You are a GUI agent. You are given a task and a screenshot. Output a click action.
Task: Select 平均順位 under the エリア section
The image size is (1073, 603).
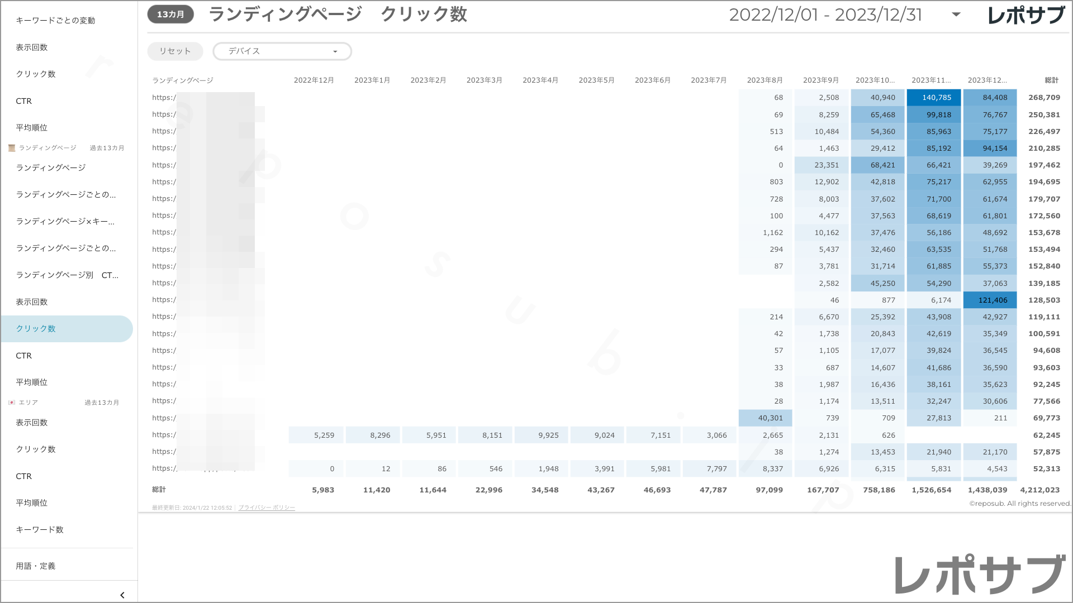[x=32, y=502]
